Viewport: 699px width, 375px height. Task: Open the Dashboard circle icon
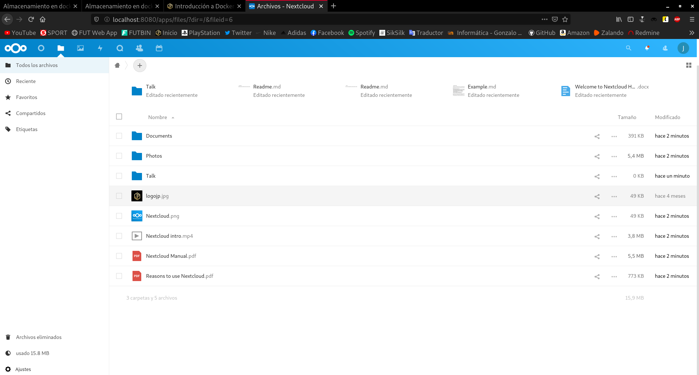point(41,48)
